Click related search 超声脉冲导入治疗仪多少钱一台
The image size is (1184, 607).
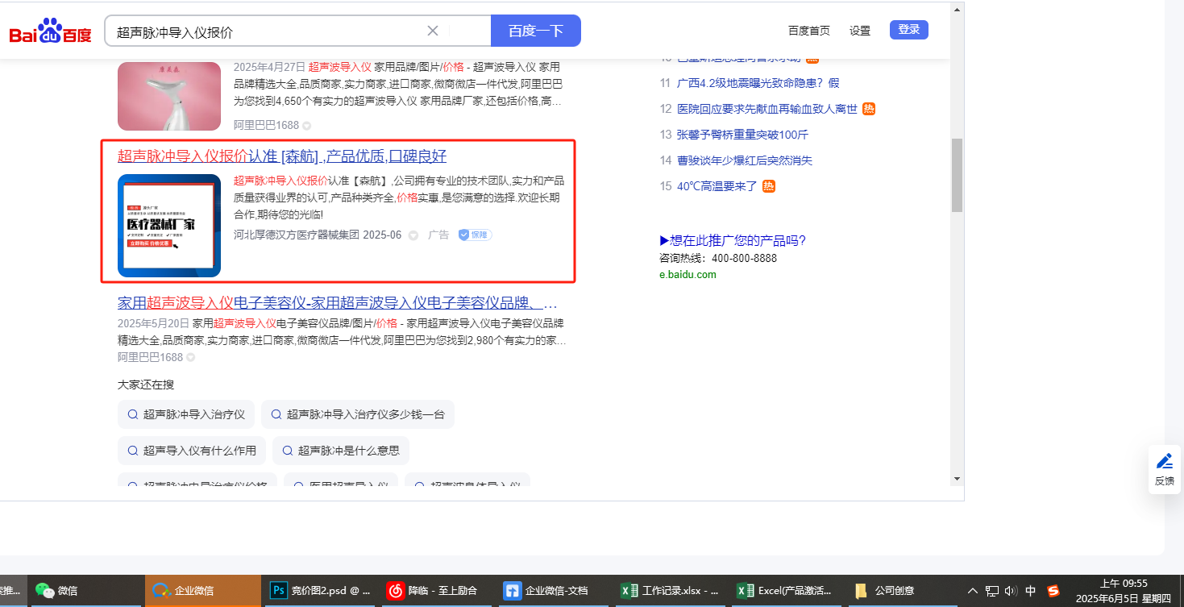[357, 414]
